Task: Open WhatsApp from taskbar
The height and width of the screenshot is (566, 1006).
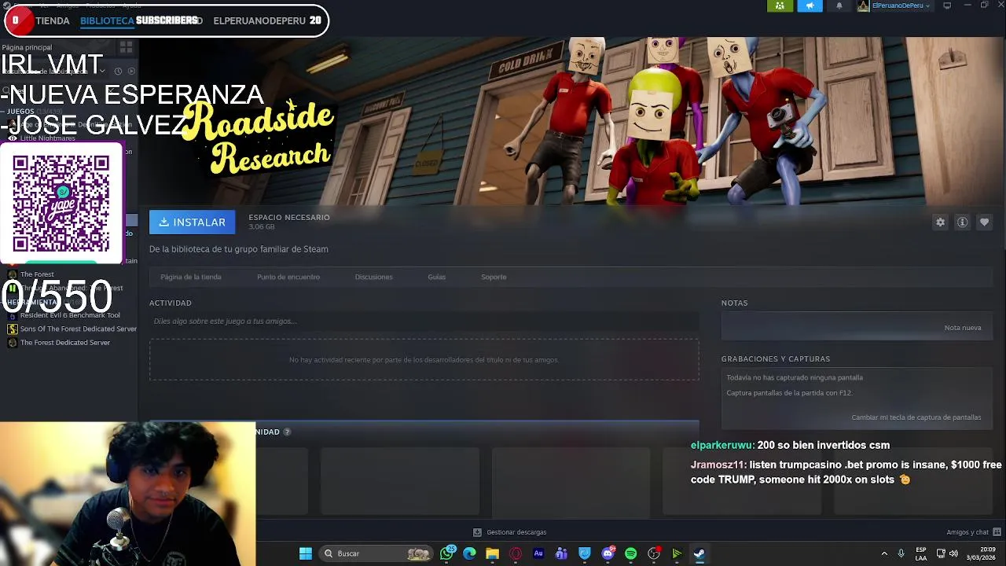Action: pos(448,553)
